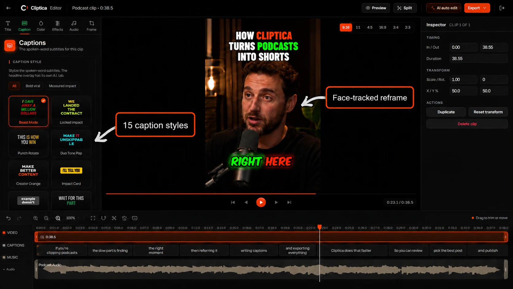Screen dimensions: 513x289
Task: Toggle the timeline snap magnet icon
Action: (x=103, y=218)
